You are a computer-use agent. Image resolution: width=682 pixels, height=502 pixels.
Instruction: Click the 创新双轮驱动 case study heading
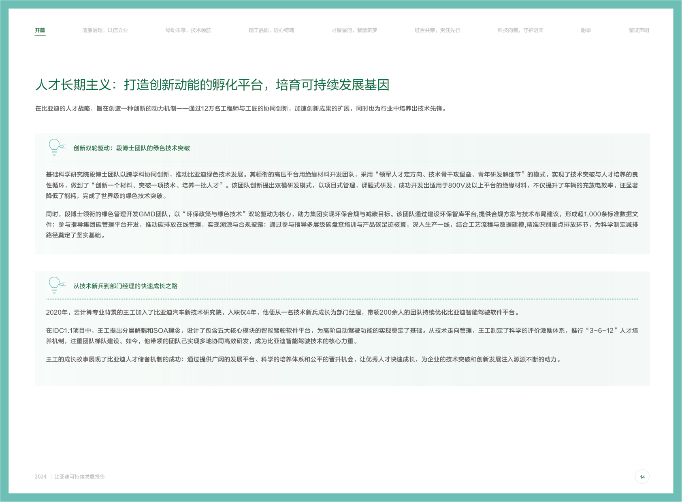click(131, 148)
